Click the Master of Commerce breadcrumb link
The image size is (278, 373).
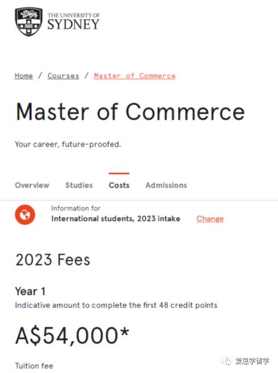point(135,76)
